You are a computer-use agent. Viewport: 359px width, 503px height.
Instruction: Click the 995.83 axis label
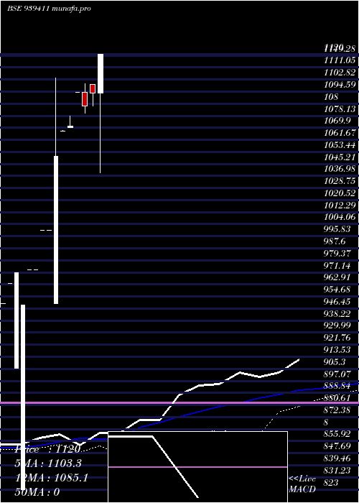337,229
